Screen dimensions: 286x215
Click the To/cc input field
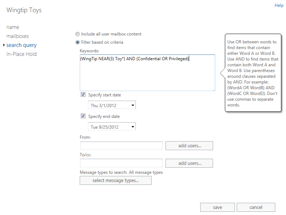[x=121, y=163]
